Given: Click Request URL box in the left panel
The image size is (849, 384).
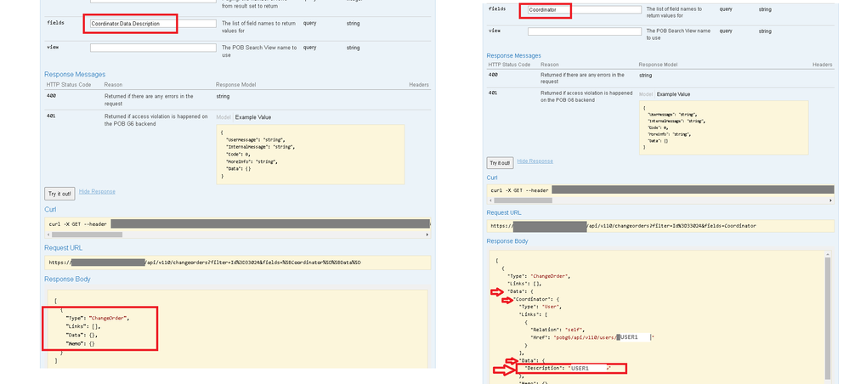Looking at the screenshot, I should [238, 262].
